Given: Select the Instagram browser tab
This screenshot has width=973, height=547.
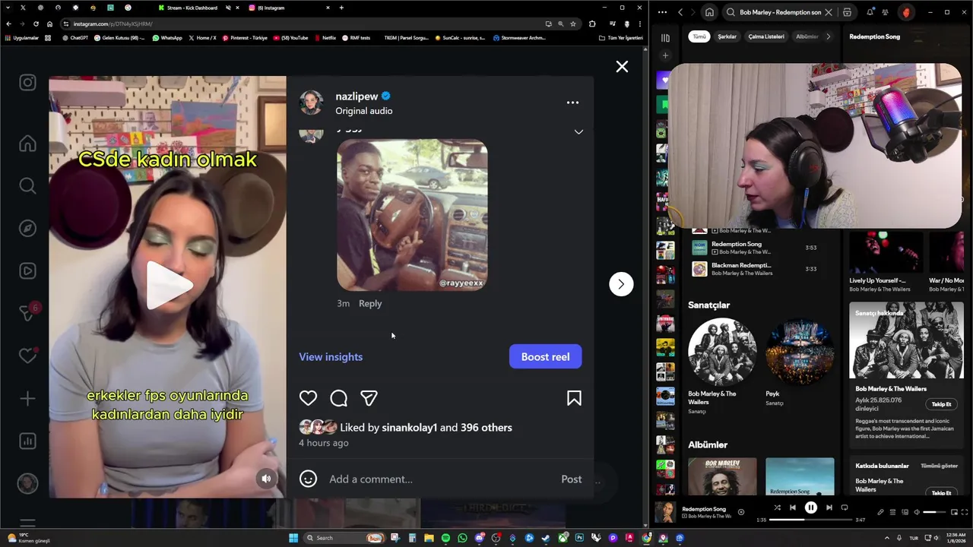Looking at the screenshot, I should coord(285,8).
